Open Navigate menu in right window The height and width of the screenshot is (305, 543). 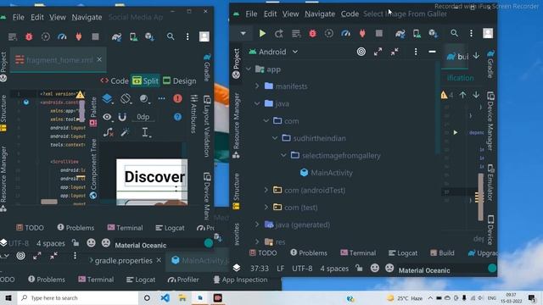coord(320,14)
